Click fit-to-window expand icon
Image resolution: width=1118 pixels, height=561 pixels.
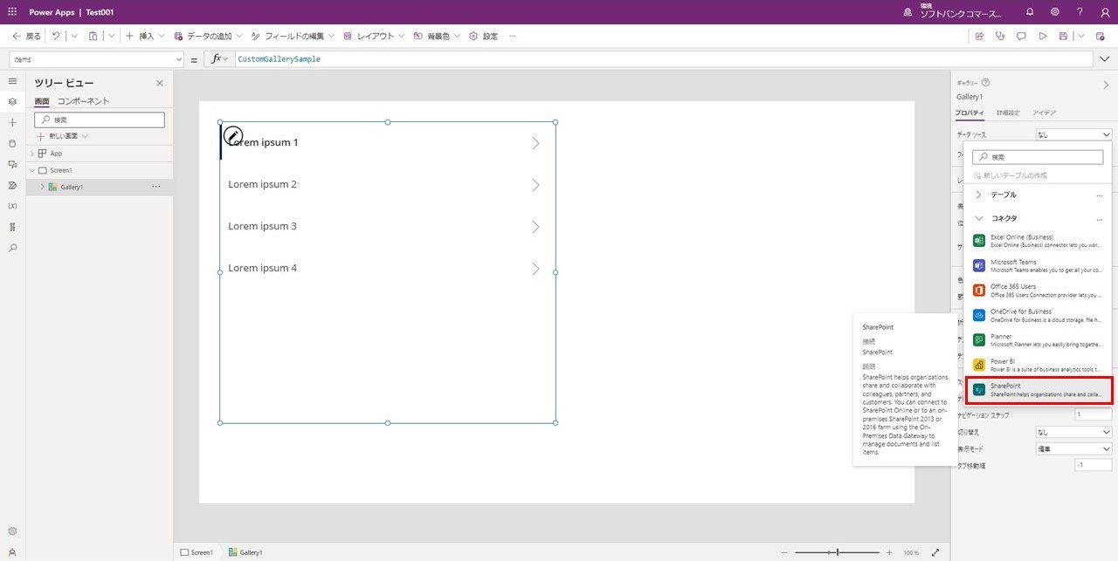click(x=935, y=552)
